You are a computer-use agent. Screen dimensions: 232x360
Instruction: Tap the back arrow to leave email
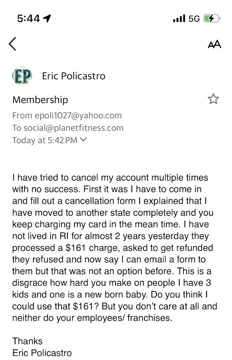13,44
